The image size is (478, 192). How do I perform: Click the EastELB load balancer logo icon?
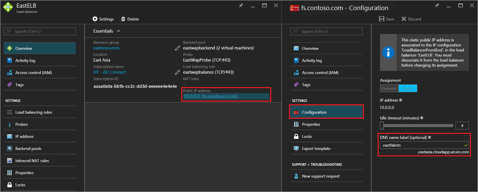(x=8, y=8)
